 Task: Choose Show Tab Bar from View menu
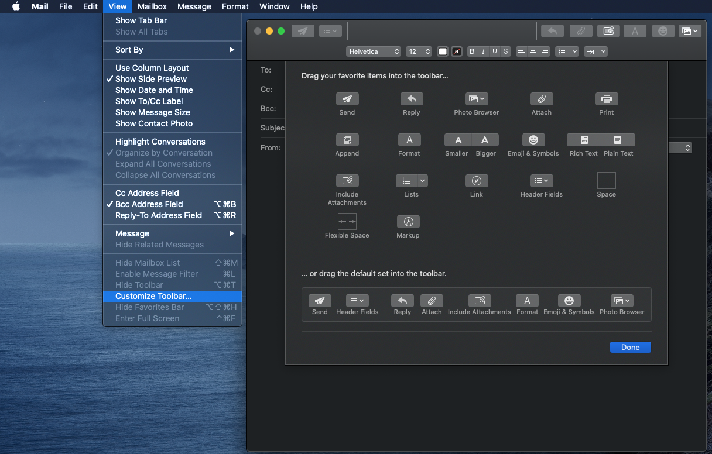pyautogui.click(x=172, y=20)
